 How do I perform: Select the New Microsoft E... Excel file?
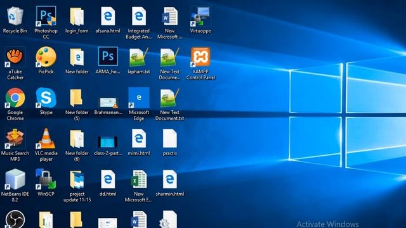pyautogui.click(x=139, y=179)
